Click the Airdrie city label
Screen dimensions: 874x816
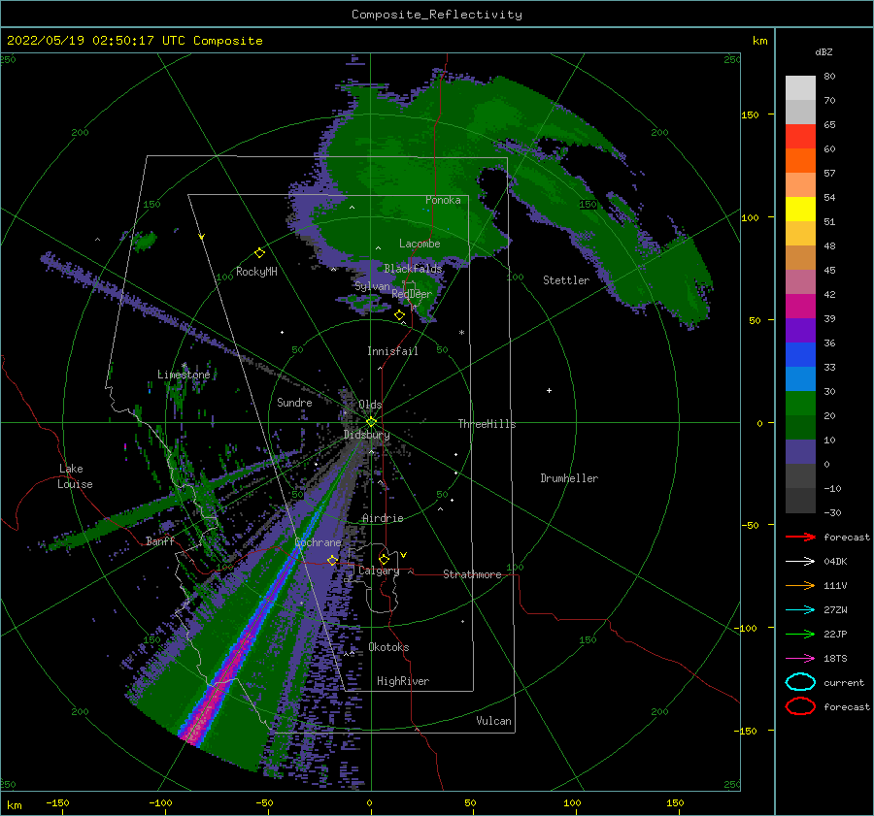point(383,518)
